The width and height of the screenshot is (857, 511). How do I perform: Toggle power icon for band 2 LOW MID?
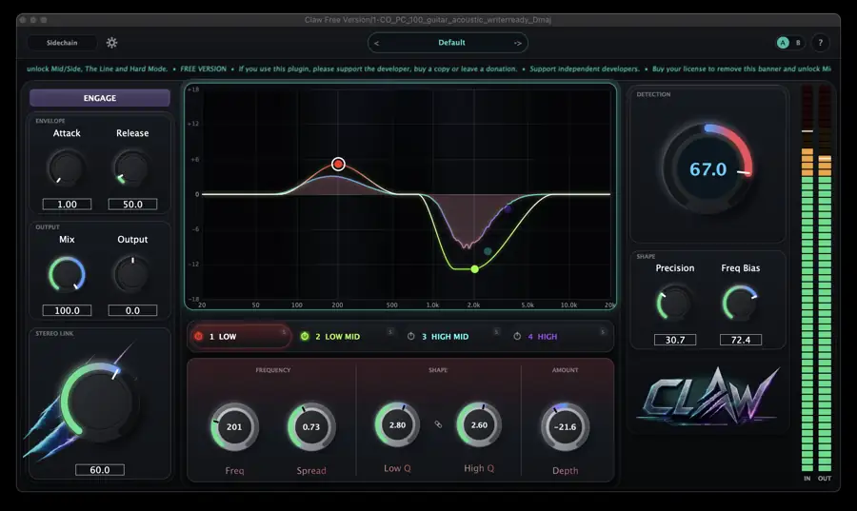point(305,336)
